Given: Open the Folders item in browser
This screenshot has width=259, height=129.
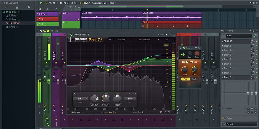Looking at the screenshot, I should coord(12,16).
